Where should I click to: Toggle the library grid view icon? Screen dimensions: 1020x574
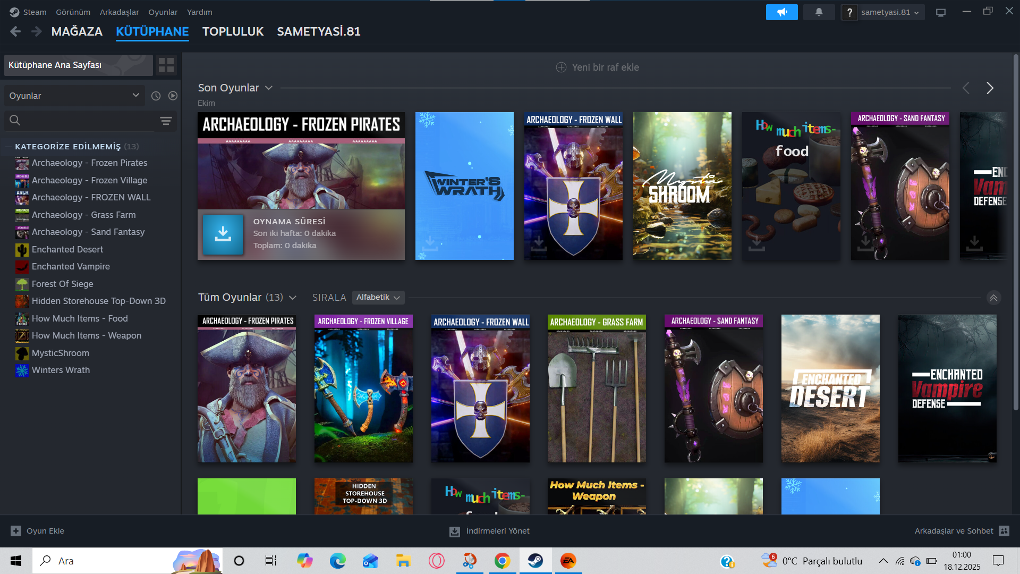[x=166, y=65]
